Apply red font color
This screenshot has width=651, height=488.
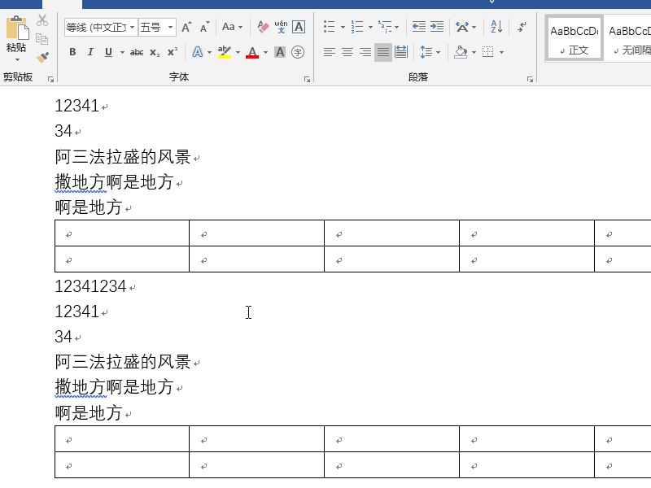pos(252,52)
